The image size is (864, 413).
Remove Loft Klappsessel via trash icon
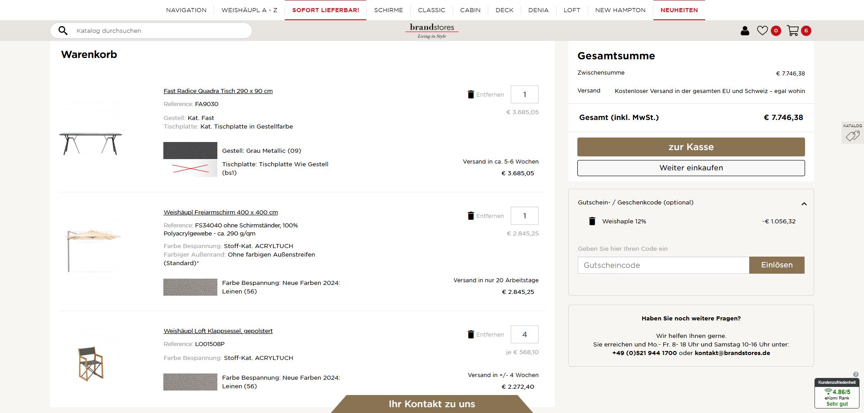click(471, 334)
